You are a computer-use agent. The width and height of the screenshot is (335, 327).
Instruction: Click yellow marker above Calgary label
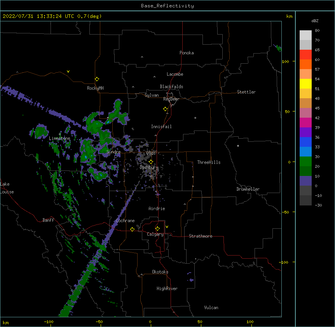coord(157,229)
